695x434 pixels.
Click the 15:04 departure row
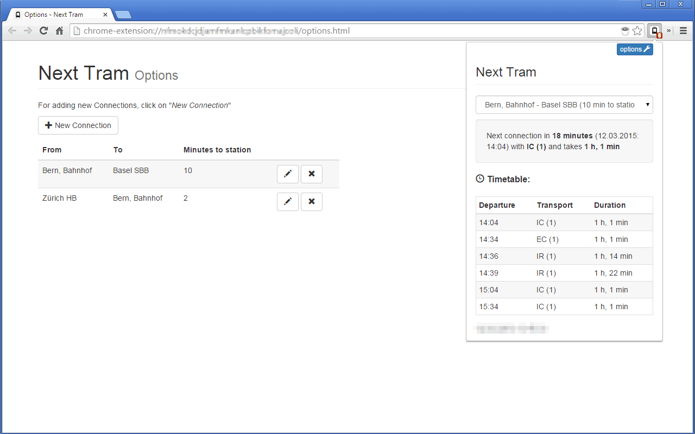pos(564,290)
